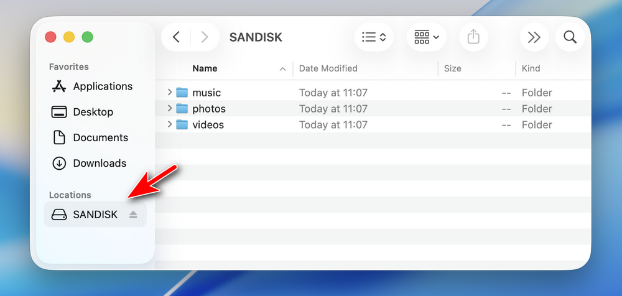This screenshot has height=296, width=622.
Task: Open Downloads from Favorites
Action: [x=99, y=163]
